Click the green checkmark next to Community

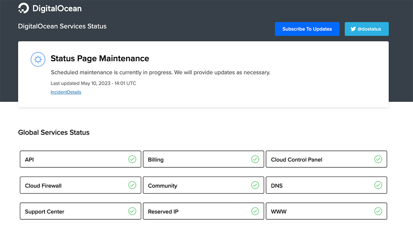pyautogui.click(x=255, y=185)
